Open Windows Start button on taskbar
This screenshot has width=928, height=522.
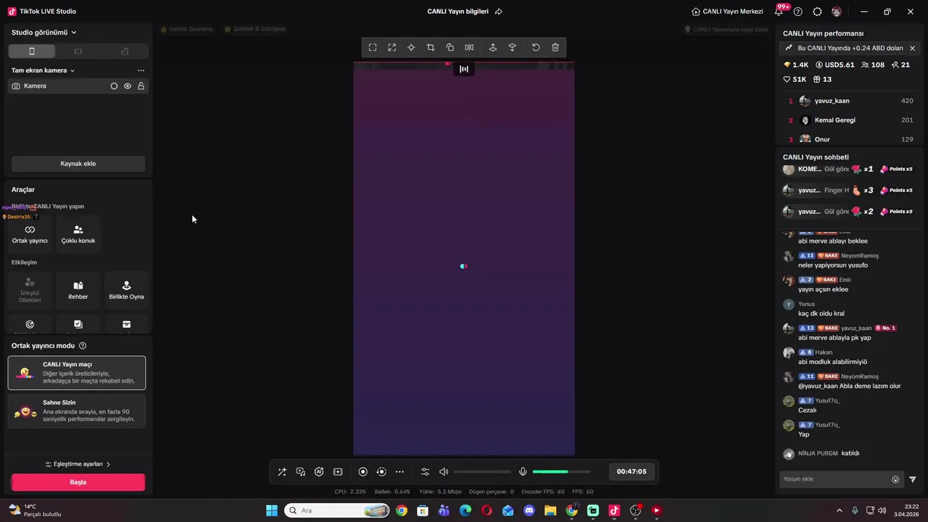[x=272, y=510]
